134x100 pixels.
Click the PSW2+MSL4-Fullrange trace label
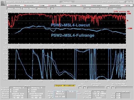73,35
